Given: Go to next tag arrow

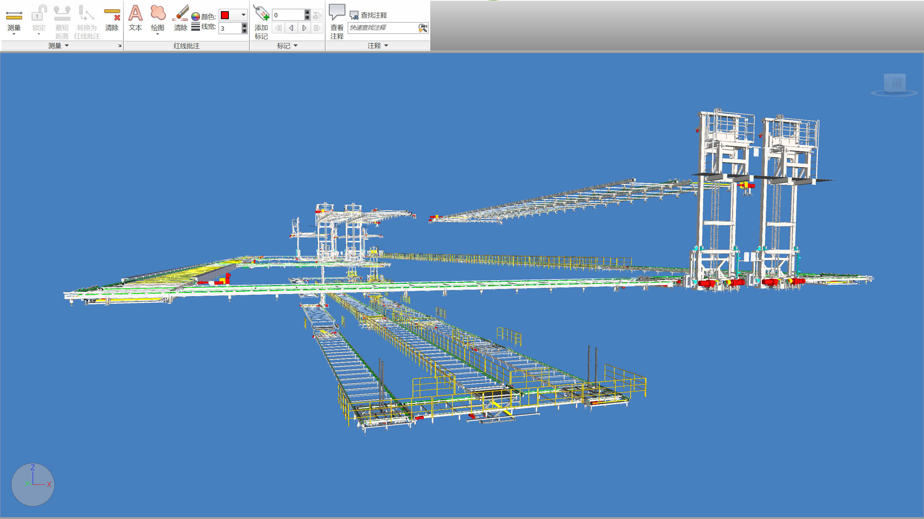Looking at the screenshot, I should click(304, 28).
